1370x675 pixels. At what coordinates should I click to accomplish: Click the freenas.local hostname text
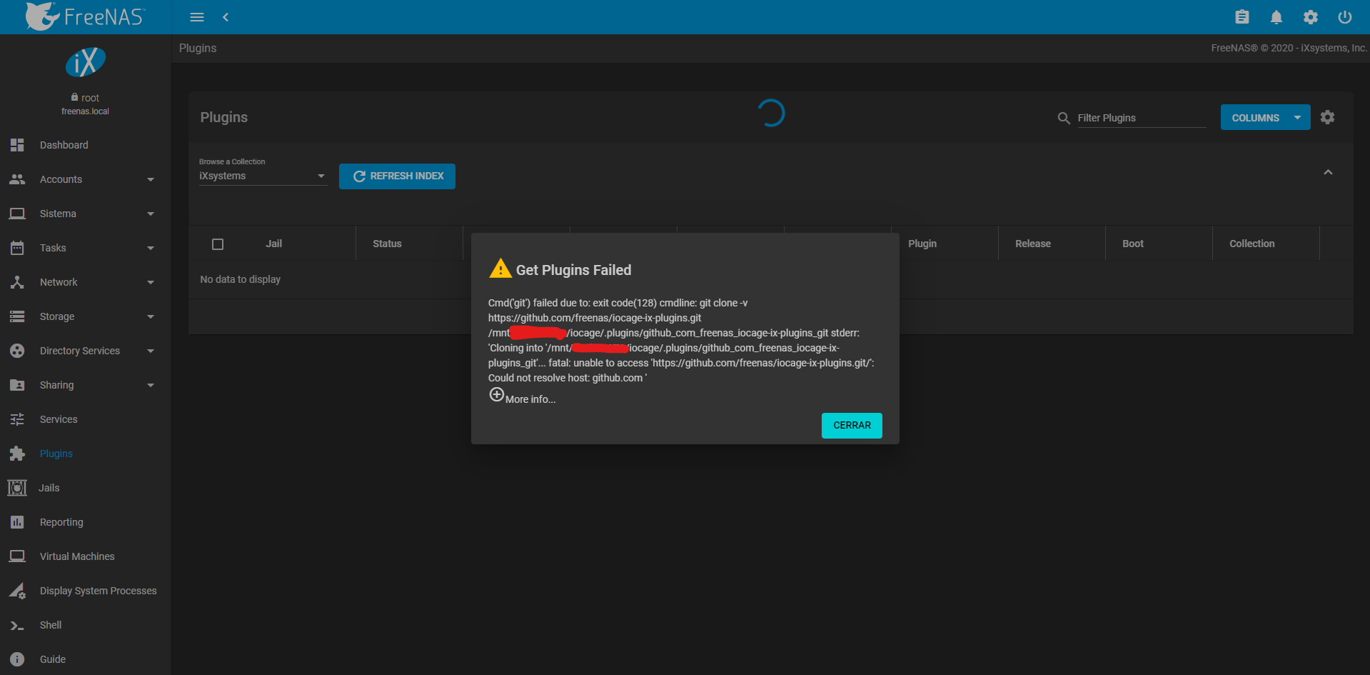(x=86, y=111)
